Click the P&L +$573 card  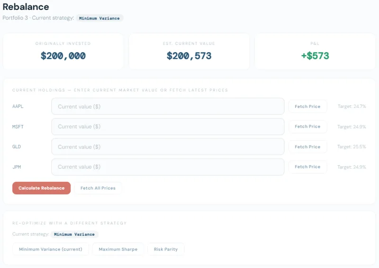(315, 52)
